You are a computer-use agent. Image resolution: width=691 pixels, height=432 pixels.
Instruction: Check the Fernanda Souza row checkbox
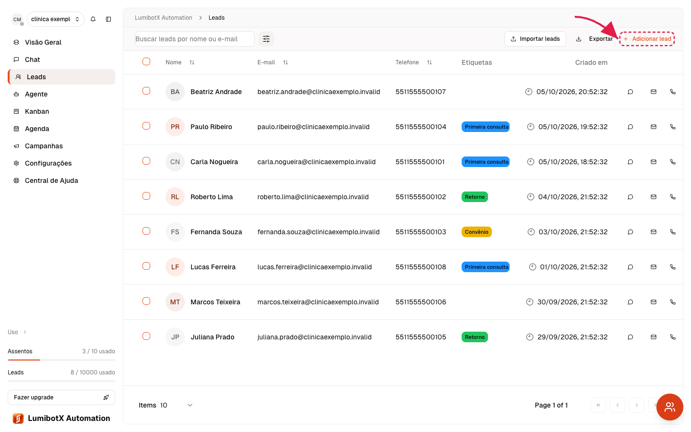pyautogui.click(x=146, y=231)
